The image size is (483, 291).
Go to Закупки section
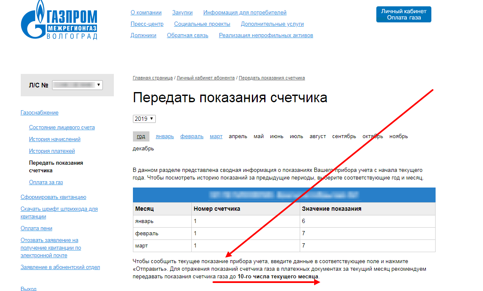pos(182,13)
